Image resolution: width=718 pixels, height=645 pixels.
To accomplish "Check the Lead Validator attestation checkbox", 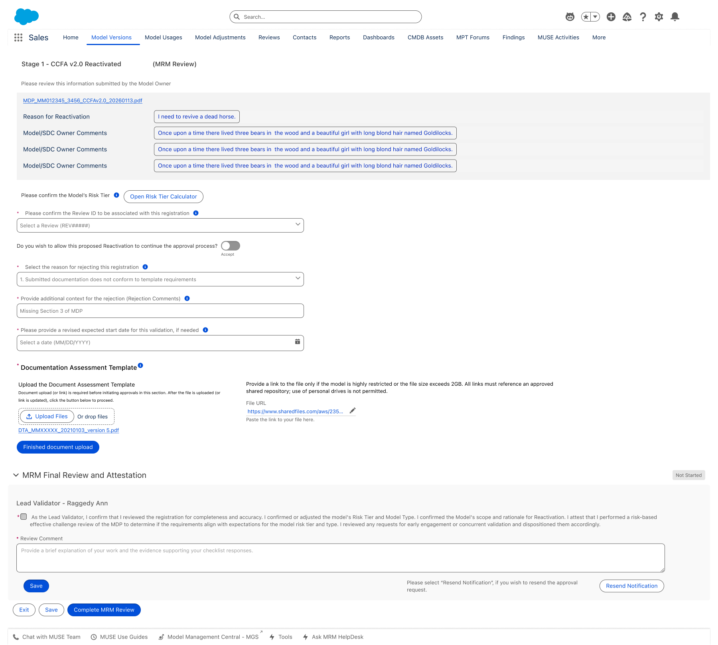I will pos(24,517).
